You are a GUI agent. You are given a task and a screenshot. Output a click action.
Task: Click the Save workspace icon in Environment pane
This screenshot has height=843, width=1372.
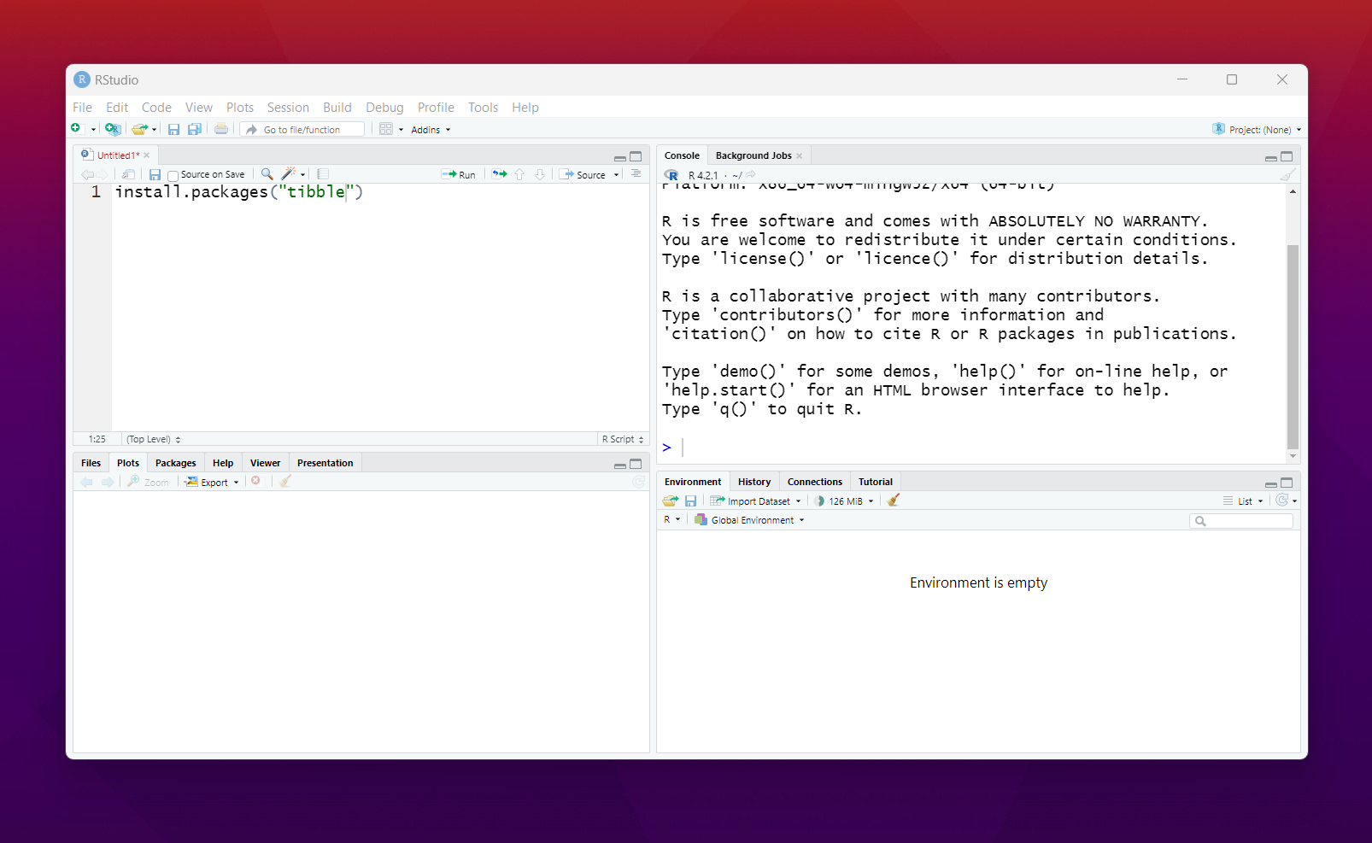click(x=690, y=501)
